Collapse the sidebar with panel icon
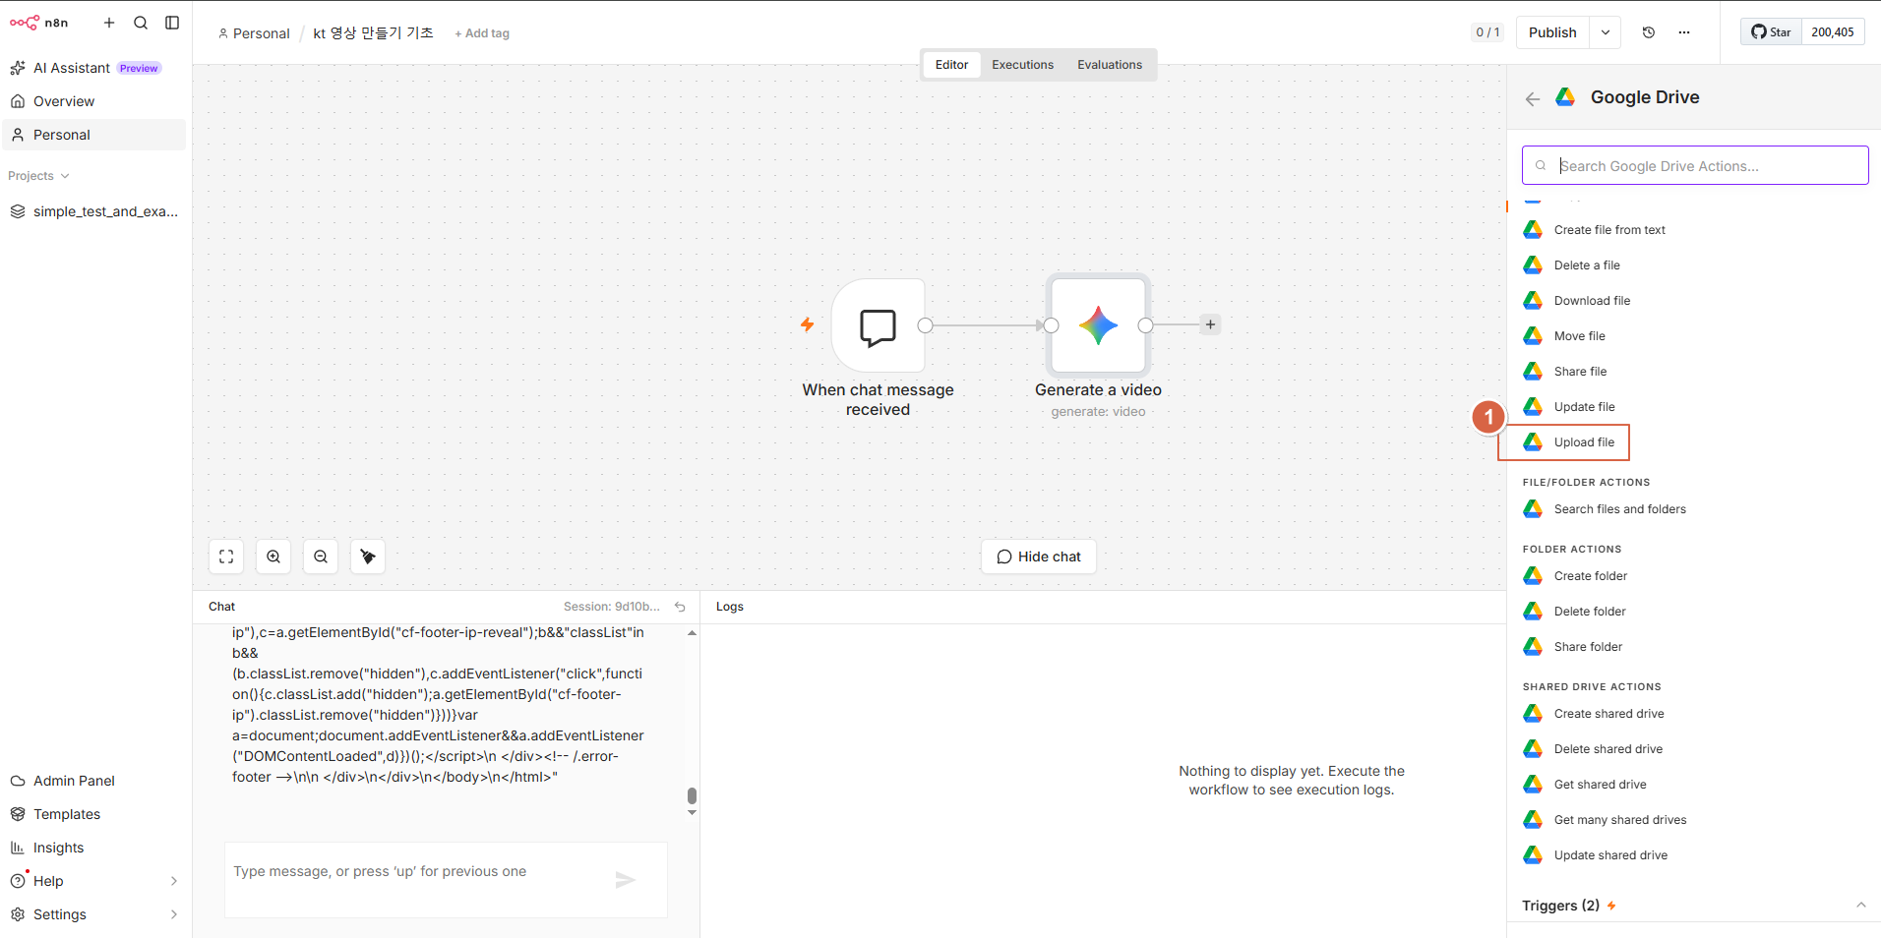 tap(172, 23)
